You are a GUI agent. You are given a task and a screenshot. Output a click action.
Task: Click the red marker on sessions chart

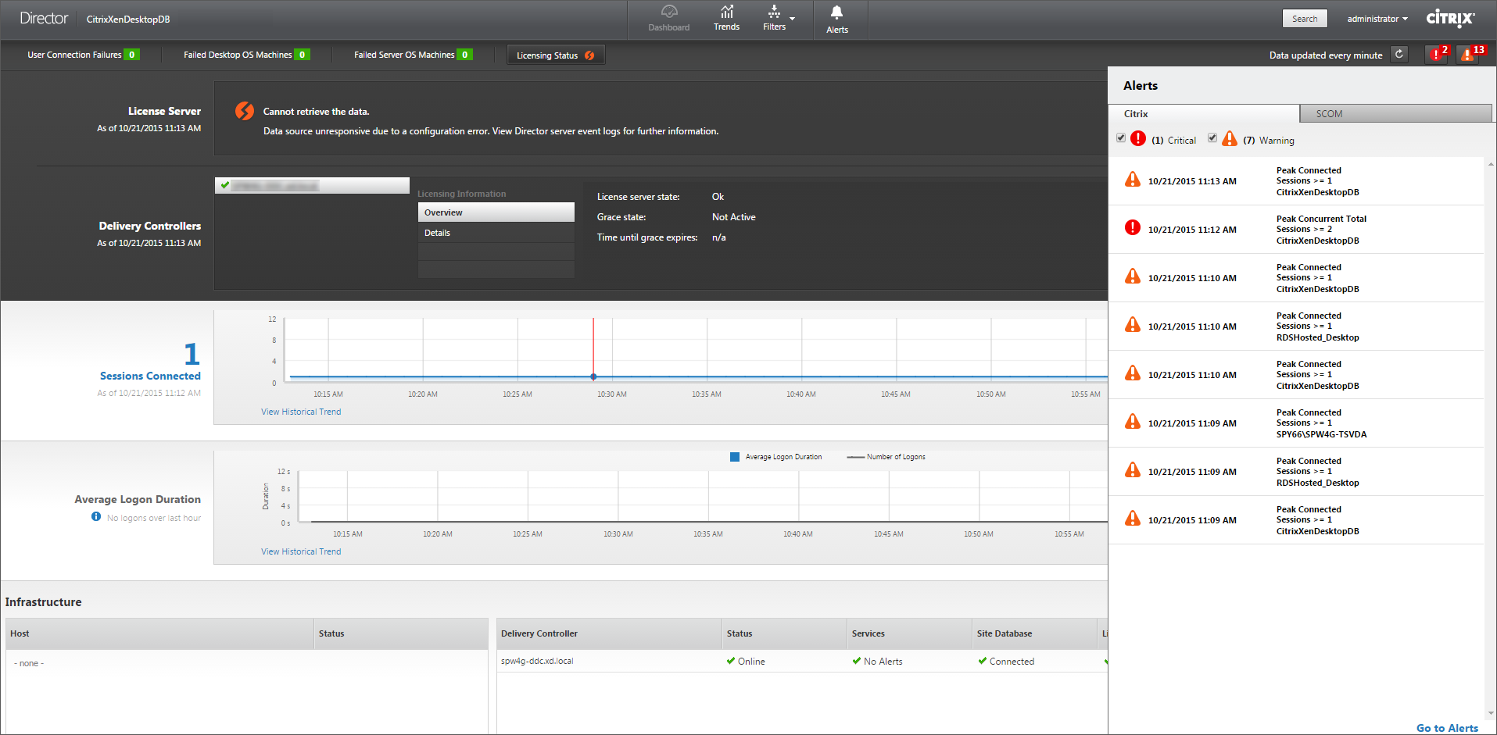593,376
